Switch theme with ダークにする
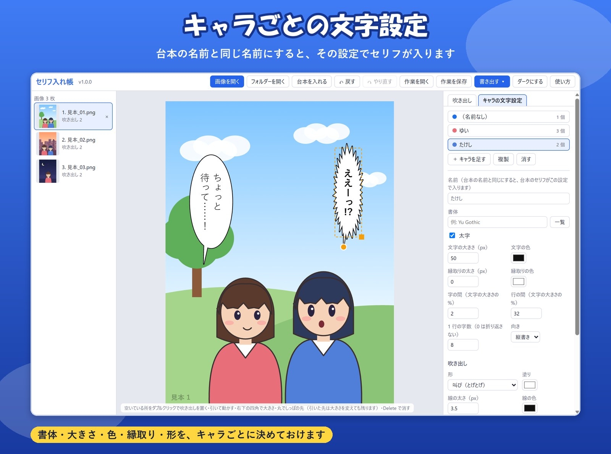This screenshot has height=454, width=611. pos(530,82)
